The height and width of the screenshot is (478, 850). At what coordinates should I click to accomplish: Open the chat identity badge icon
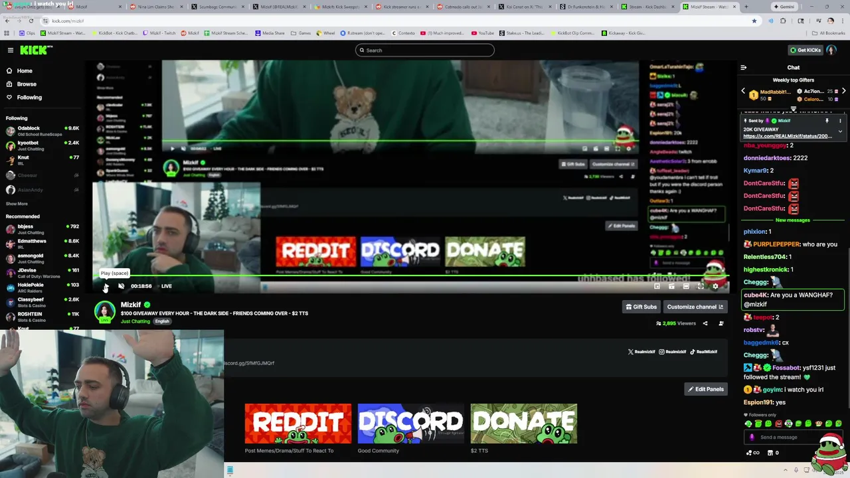point(752,437)
